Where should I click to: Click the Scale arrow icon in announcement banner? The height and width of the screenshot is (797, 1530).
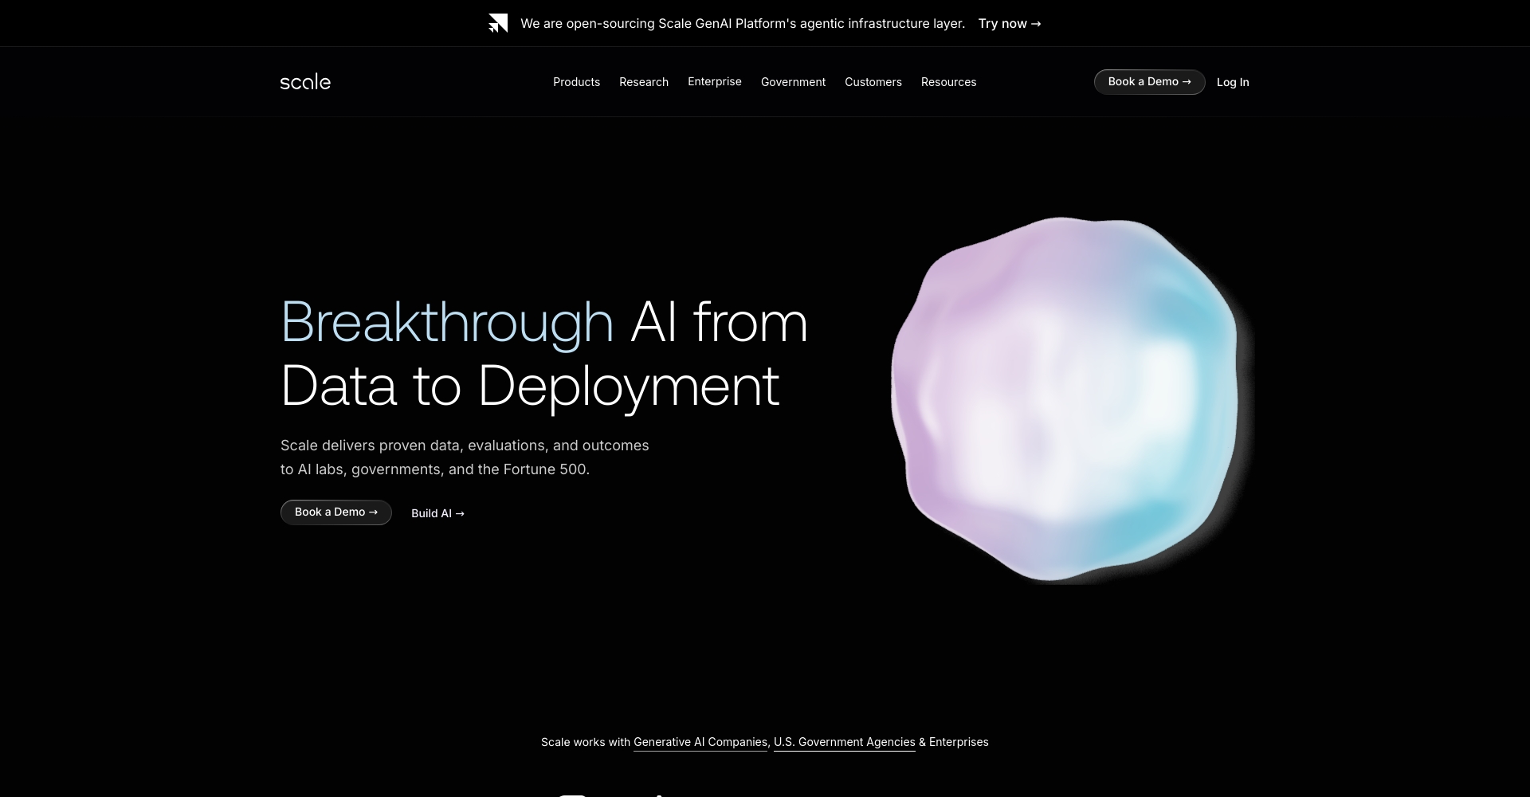tap(498, 23)
